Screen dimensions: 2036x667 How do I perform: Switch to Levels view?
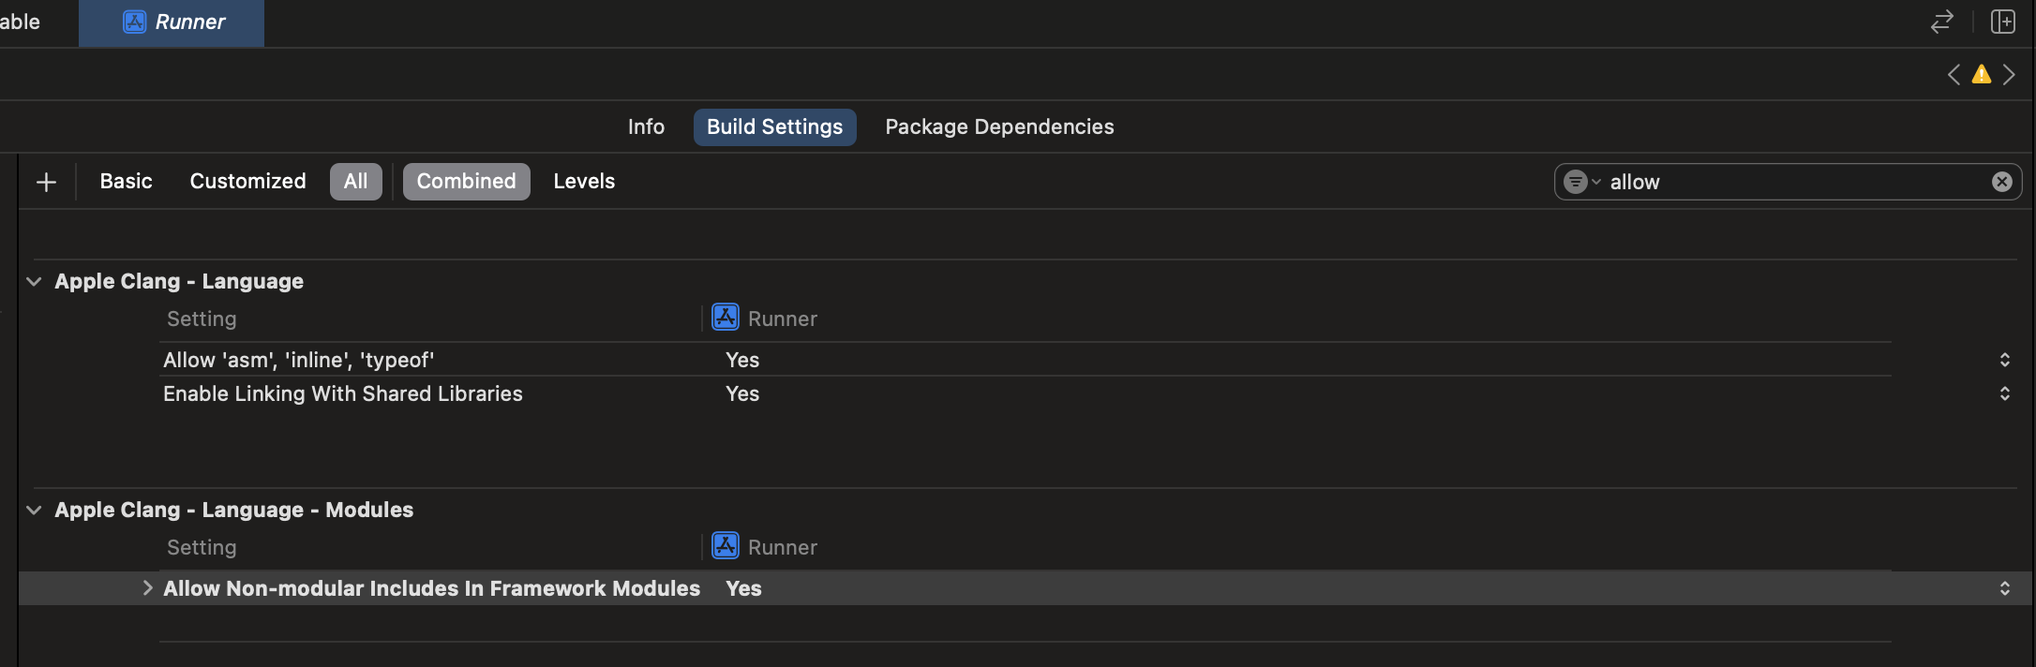pyautogui.click(x=584, y=182)
